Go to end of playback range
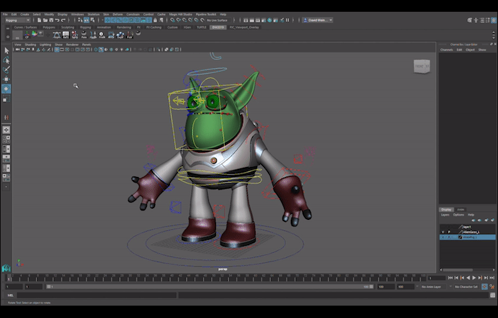The height and width of the screenshot is (318, 498). 492,278
